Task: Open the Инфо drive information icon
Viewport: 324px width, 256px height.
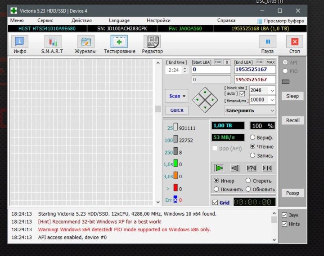Action: 20,43
